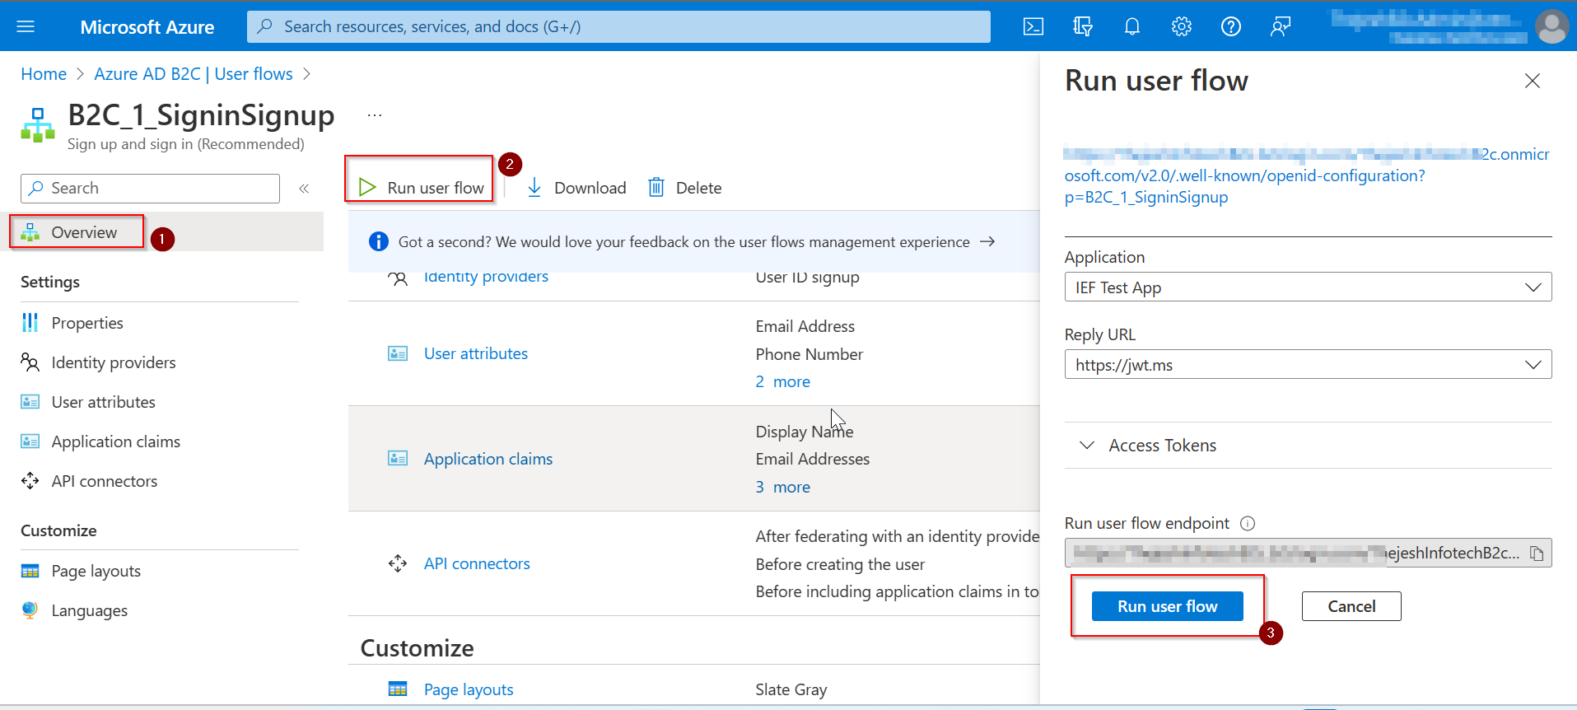Image resolution: width=1577 pixels, height=710 pixels.
Task: Click the info icon in feedback banner
Action: pos(379,241)
